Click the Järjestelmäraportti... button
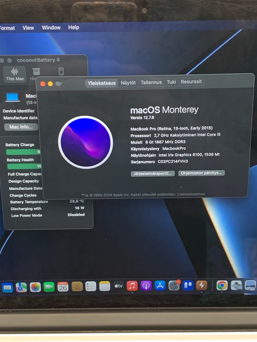This screenshot has height=342, width=257. click(153, 174)
